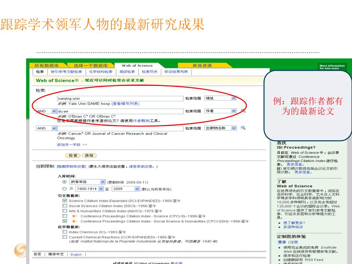Switch language to English

click(x=76, y=255)
